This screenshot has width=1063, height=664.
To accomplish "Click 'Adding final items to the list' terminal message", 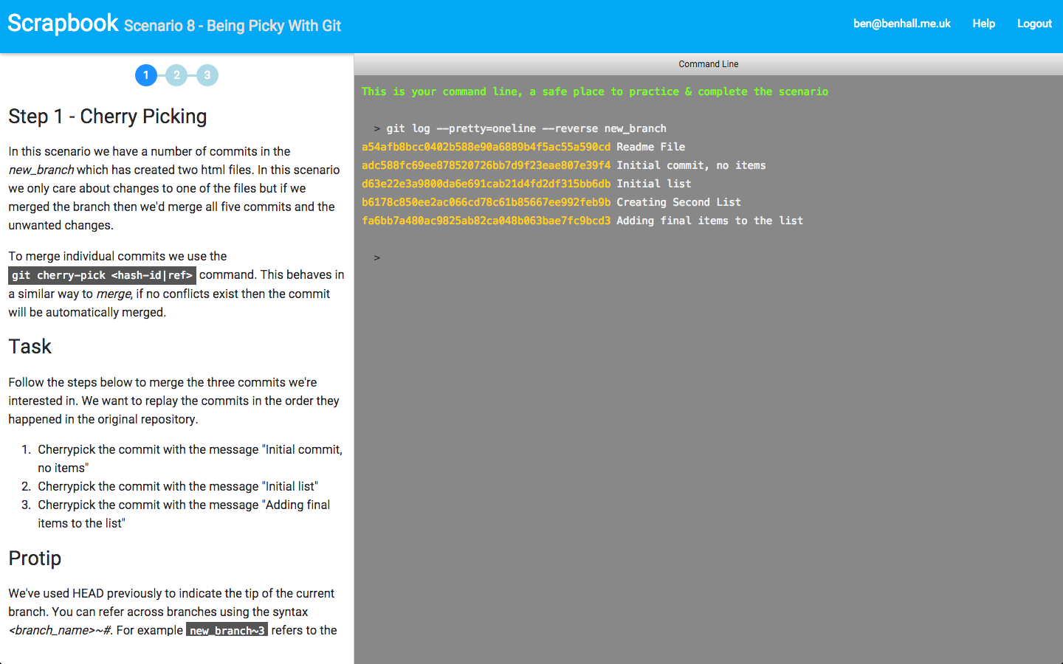I will (709, 221).
